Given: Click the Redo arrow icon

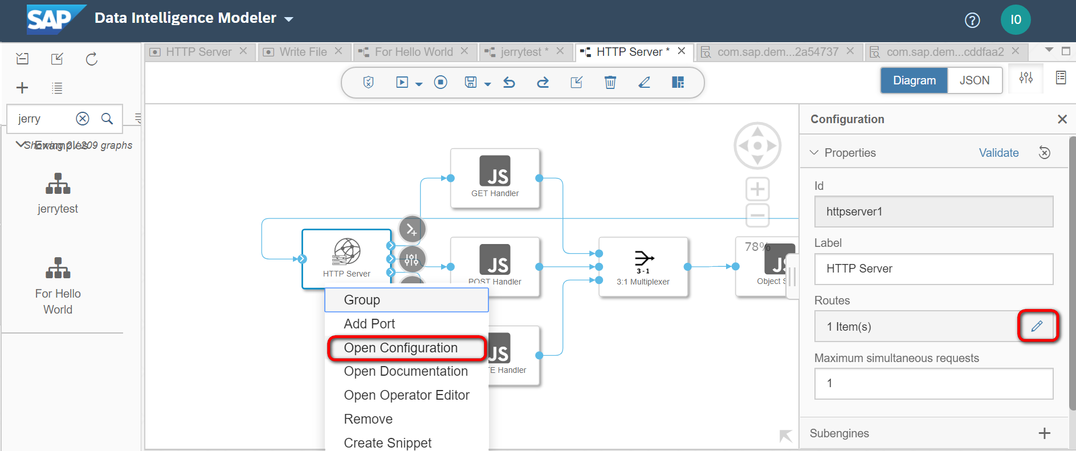Looking at the screenshot, I should (543, 82).
